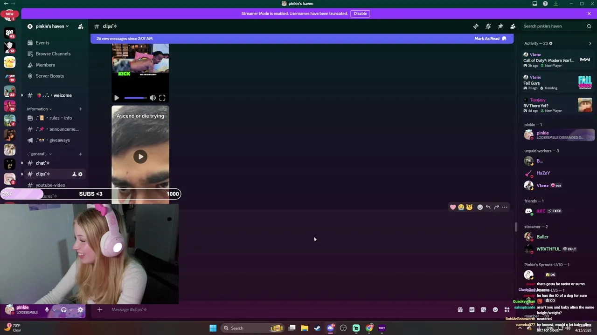Click the taskbar Search box
This screenshot has height=335, width=597.
252,328
